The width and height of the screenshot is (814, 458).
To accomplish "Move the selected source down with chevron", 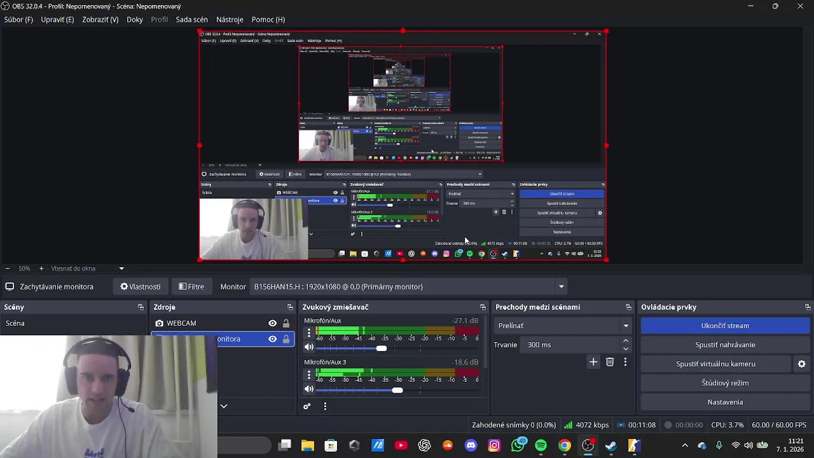I will click(224, 406).
